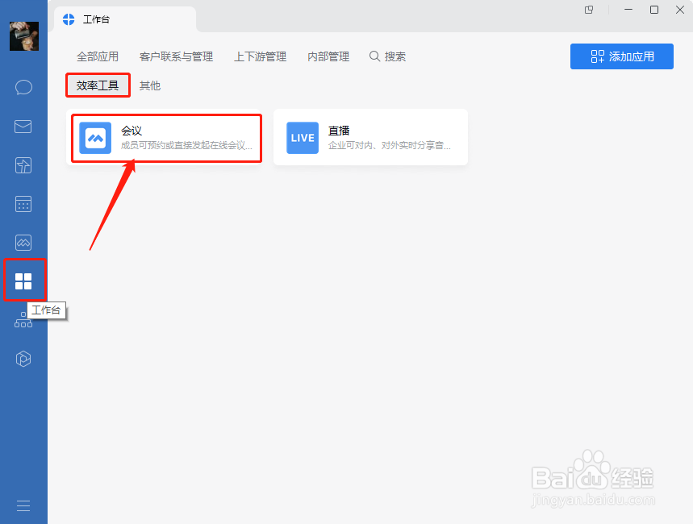Open the 会议 app card
Screen dimensions: 693x524
165,137
